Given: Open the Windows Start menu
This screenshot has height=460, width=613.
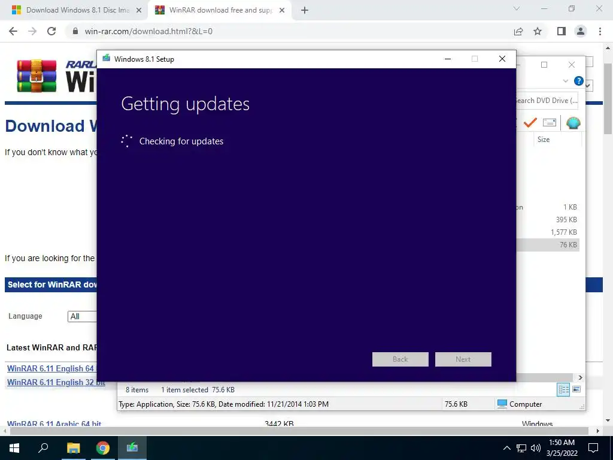Looking at the screenshot, I should point(14,448).
